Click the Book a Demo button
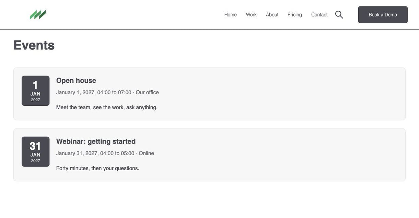419x218 pixels. [383, 15]
